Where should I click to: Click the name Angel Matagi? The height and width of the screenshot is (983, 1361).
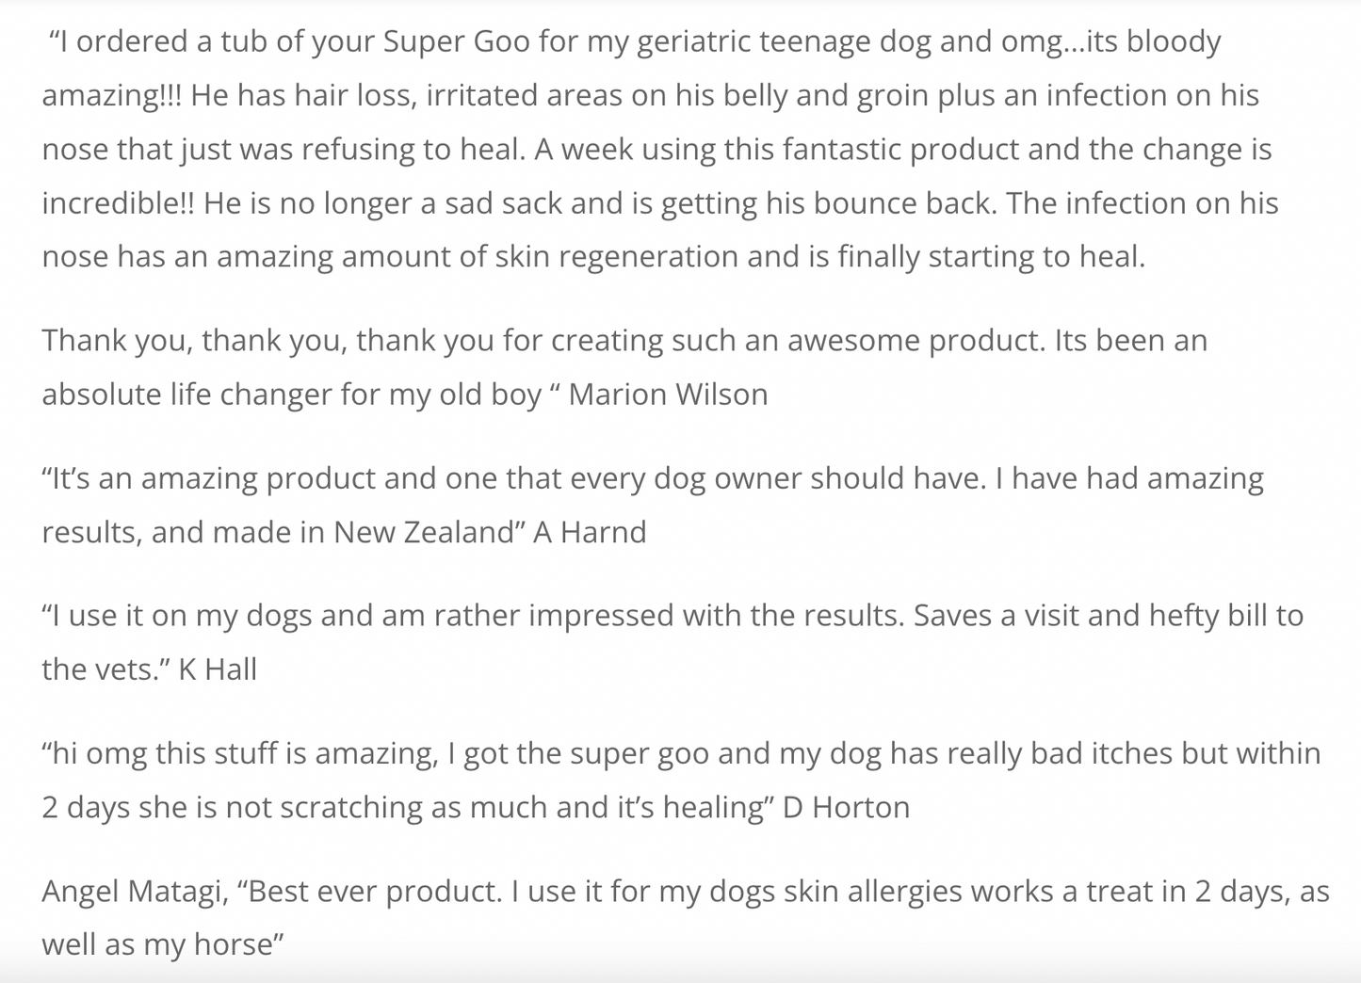[134, 891]
